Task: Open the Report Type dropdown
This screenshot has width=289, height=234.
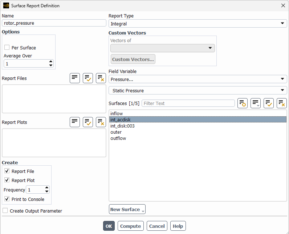Action: (198, 24)
